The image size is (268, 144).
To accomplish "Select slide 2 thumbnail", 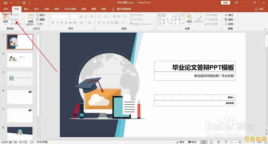I will [20, 60].
